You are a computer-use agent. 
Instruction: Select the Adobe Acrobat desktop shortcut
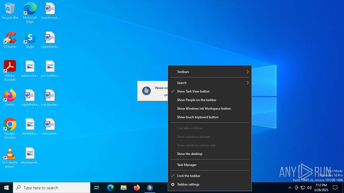point(10,71)
